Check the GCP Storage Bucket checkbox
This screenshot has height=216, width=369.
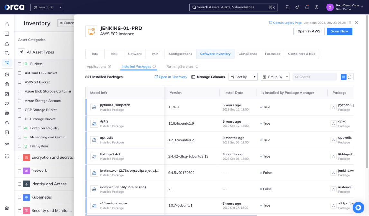(x=20, y=110)
